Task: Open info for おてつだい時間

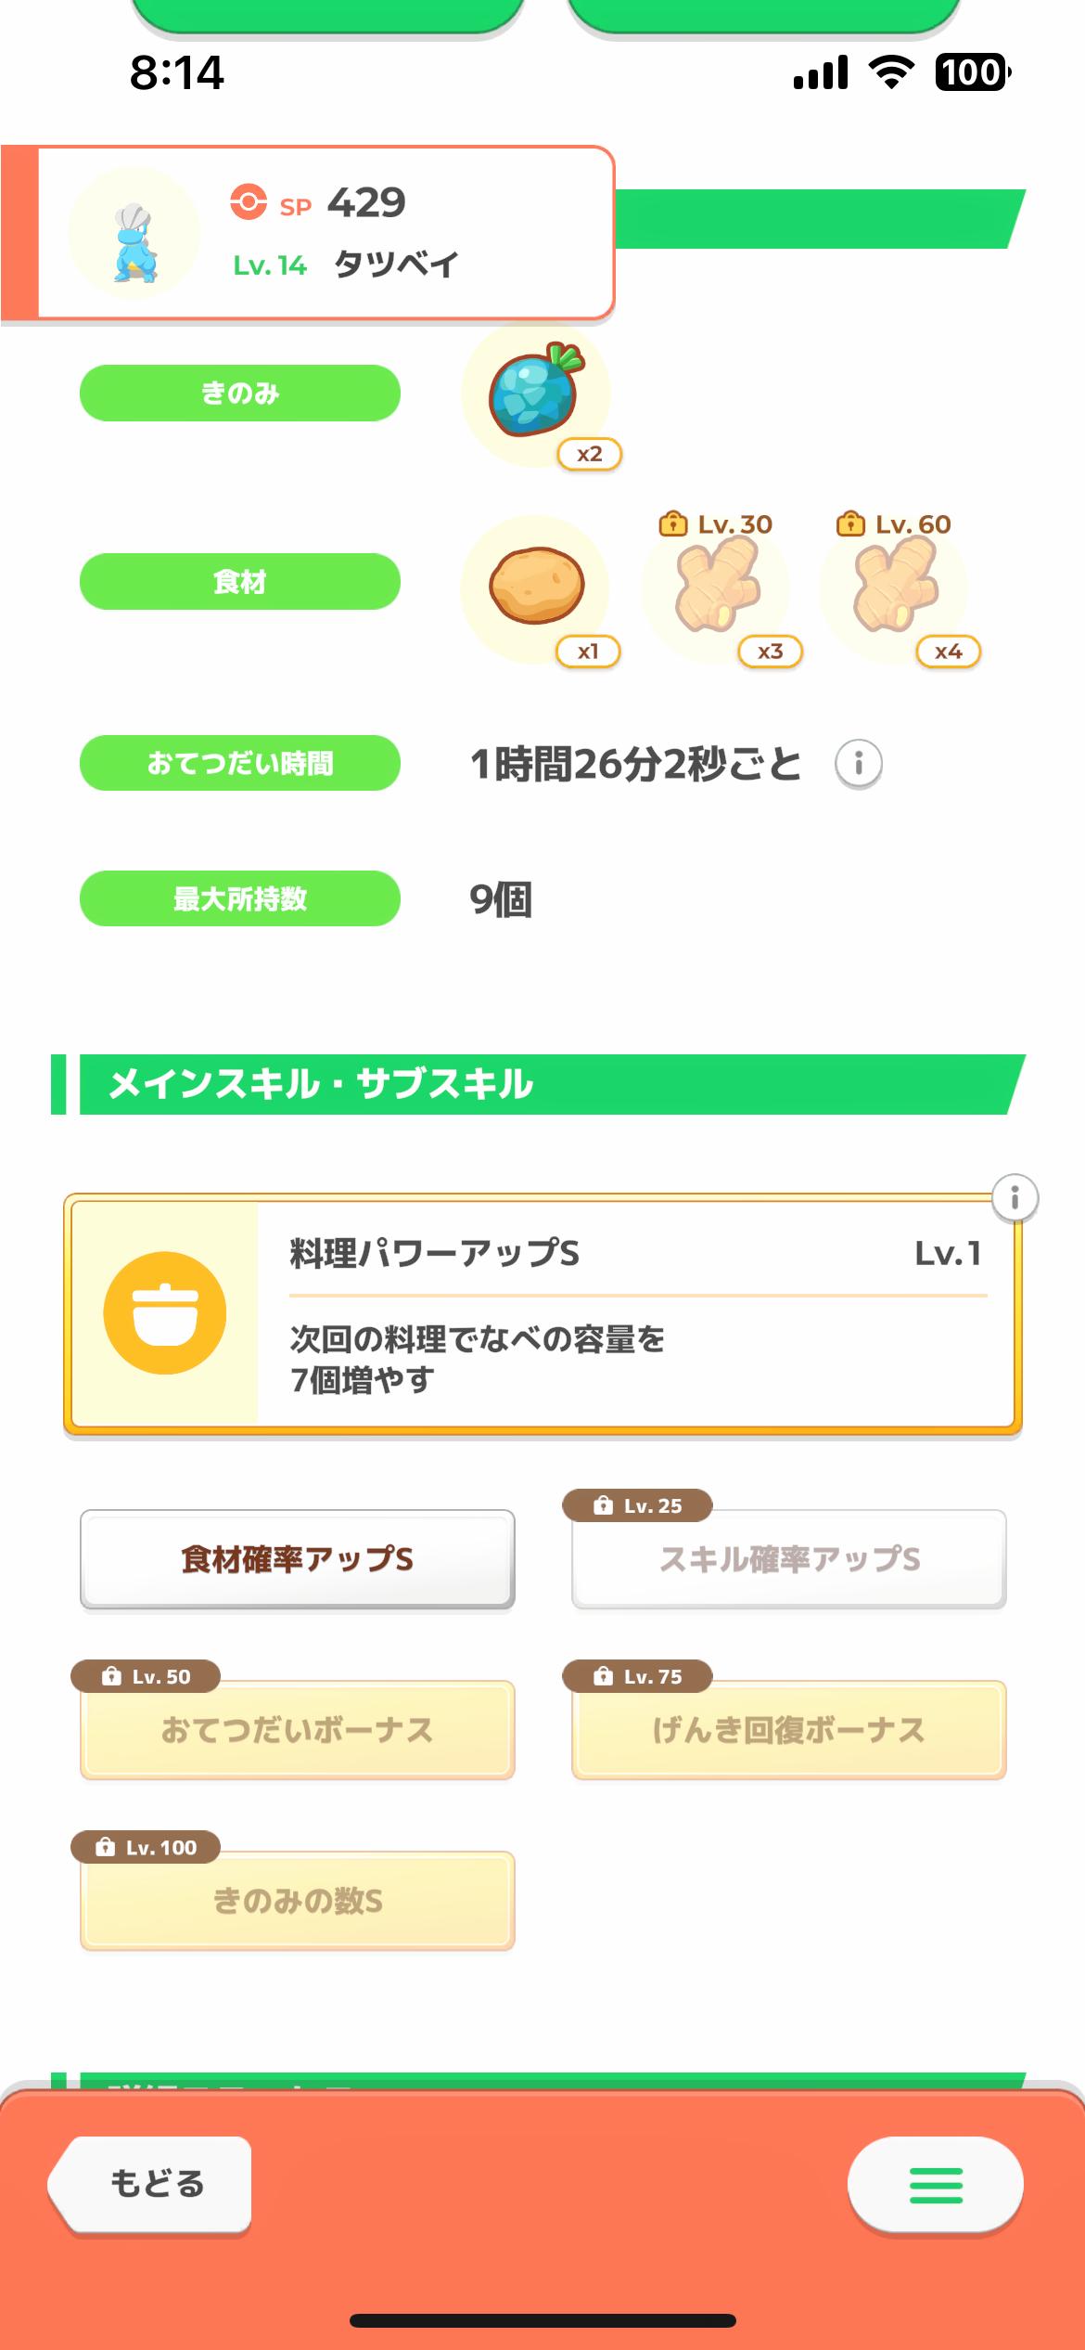Action: pyautogui.click(x=858, y=764)
